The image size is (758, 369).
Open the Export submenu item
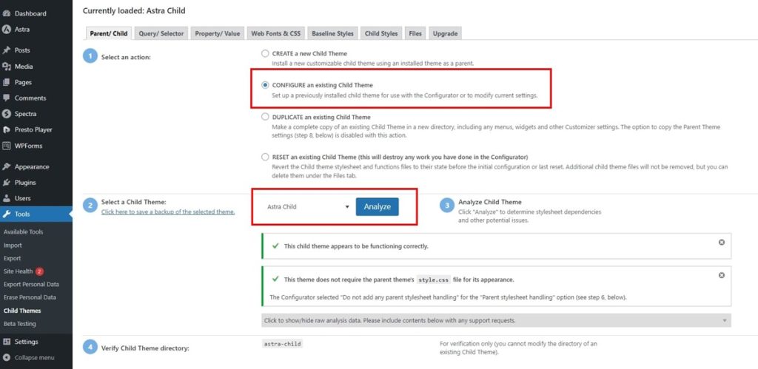click(12, 258)
